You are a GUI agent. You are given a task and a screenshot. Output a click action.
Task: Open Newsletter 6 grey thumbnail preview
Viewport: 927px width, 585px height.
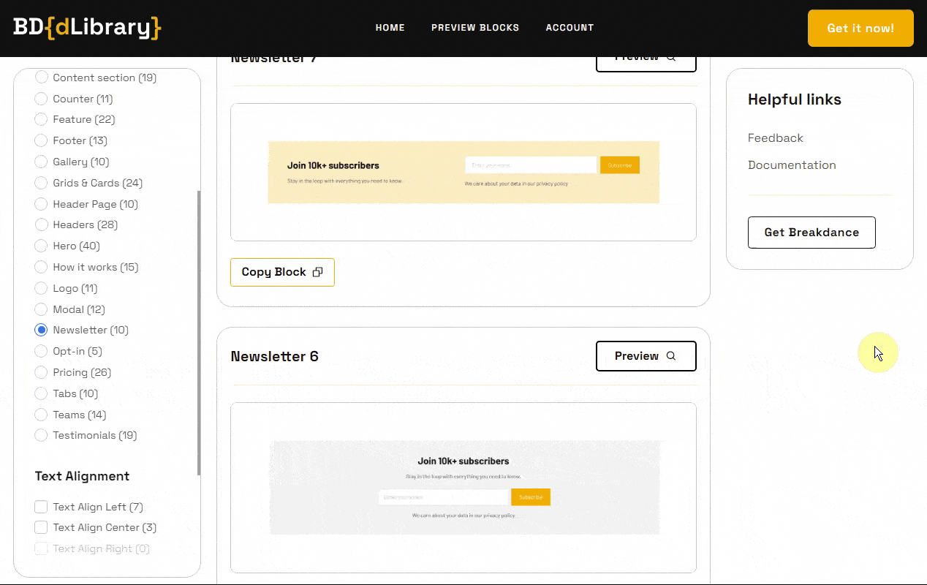click(465, 487)
